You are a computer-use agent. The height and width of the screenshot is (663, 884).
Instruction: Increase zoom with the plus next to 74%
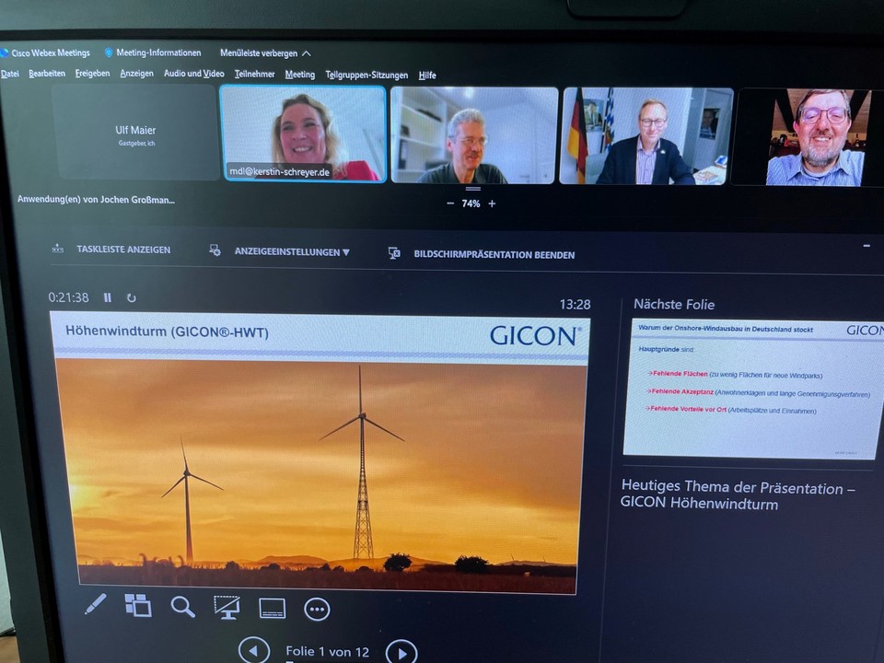(492, 204)
